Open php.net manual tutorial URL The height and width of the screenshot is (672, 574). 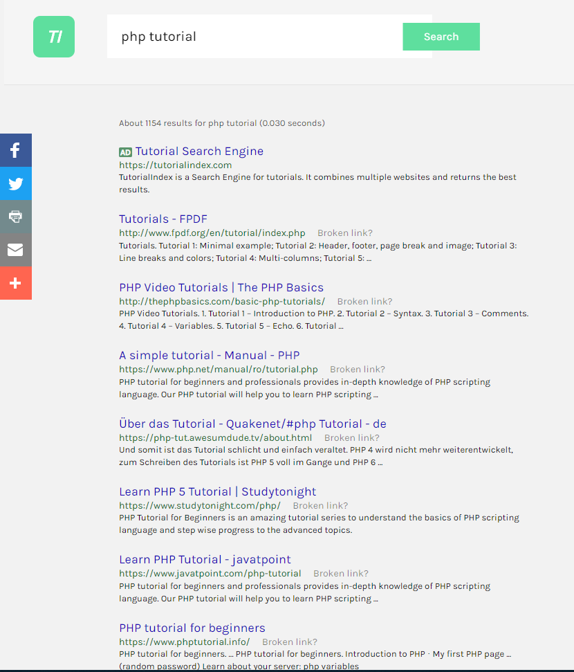tap(219, 370)
